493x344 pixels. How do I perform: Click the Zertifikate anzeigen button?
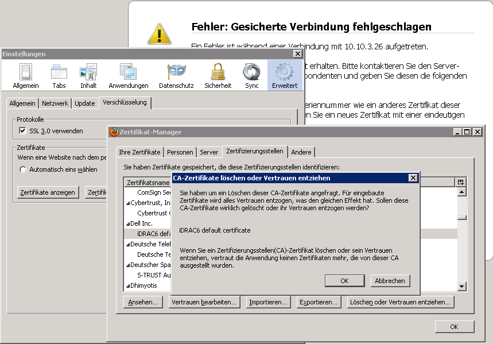[48, 192]
